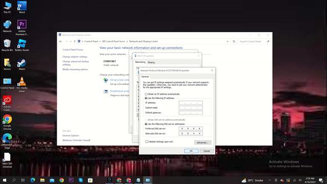Open the weather widget showing 28°C Smoke
The width and height of the screenshot is (327, 184).
(x=252, y=180)
